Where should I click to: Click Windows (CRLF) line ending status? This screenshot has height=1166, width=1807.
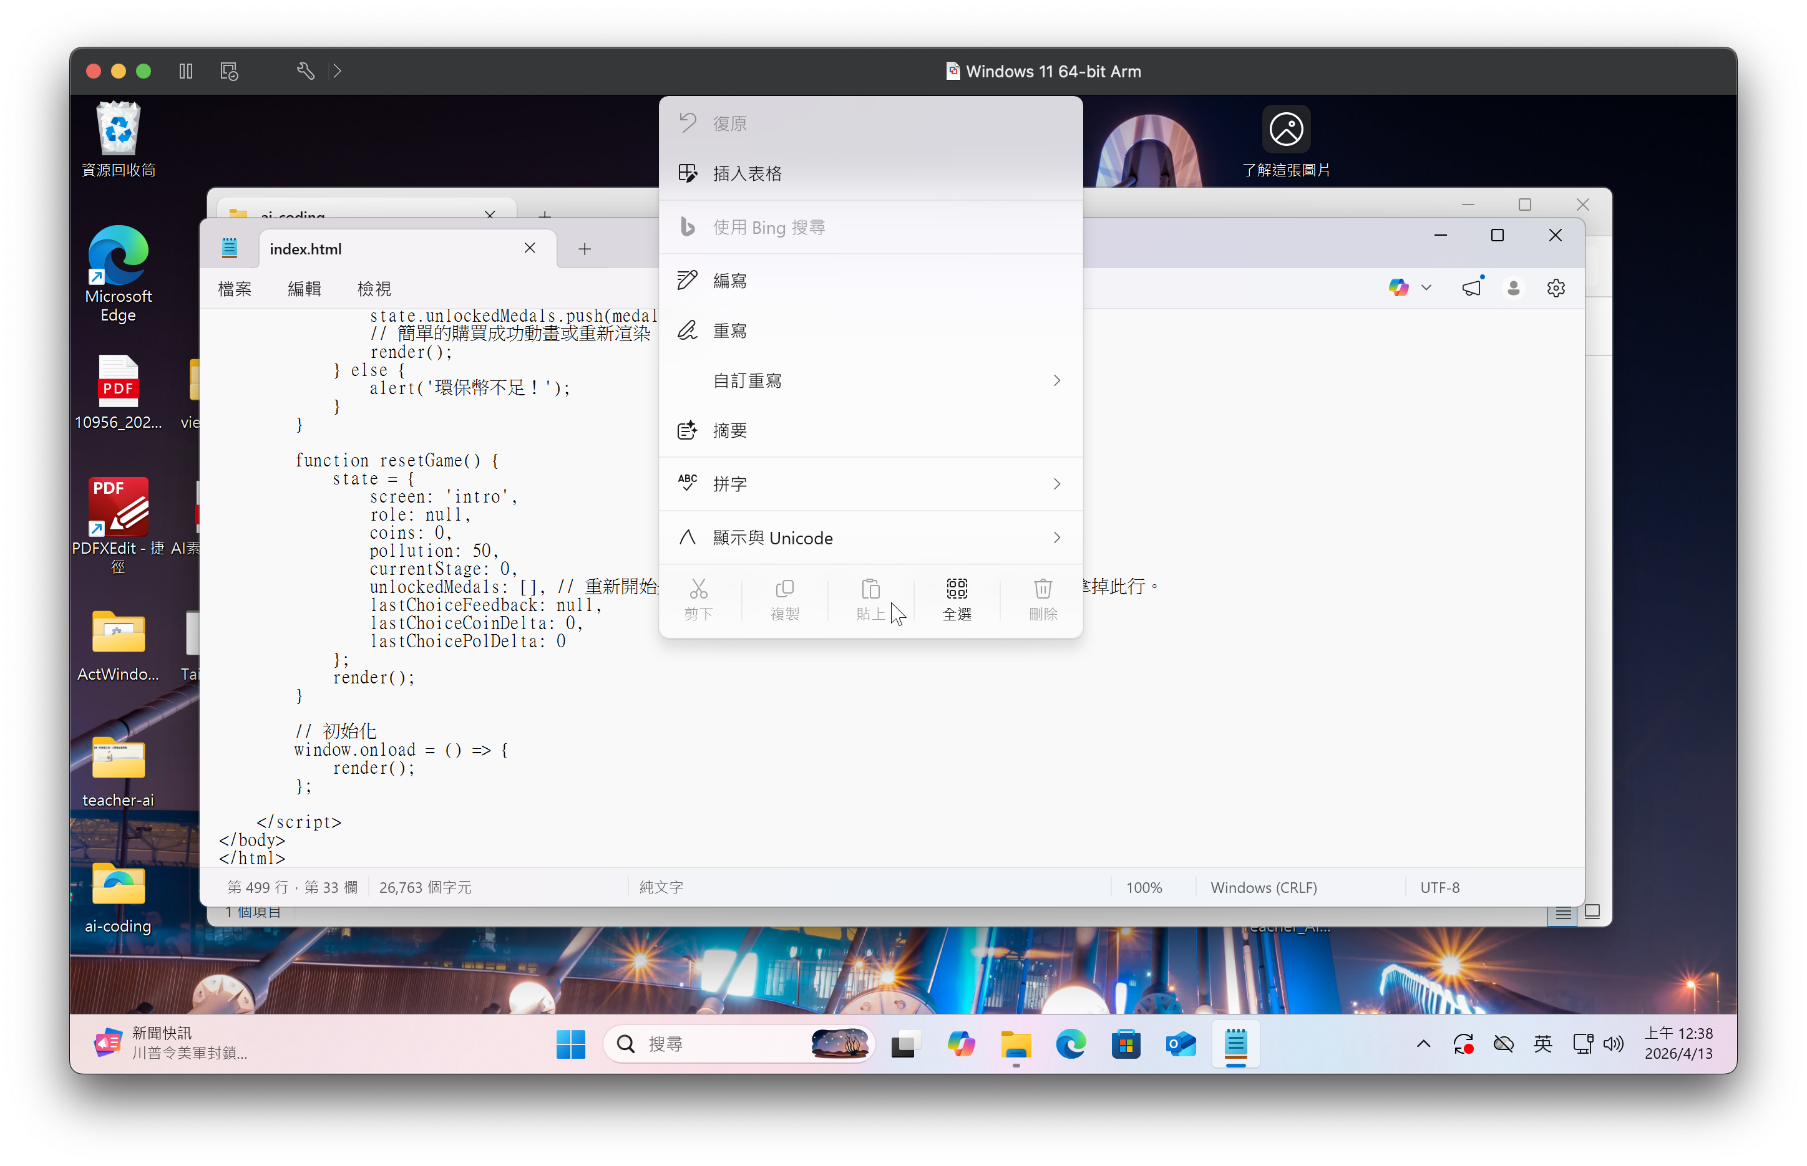tap(1263, 887)
